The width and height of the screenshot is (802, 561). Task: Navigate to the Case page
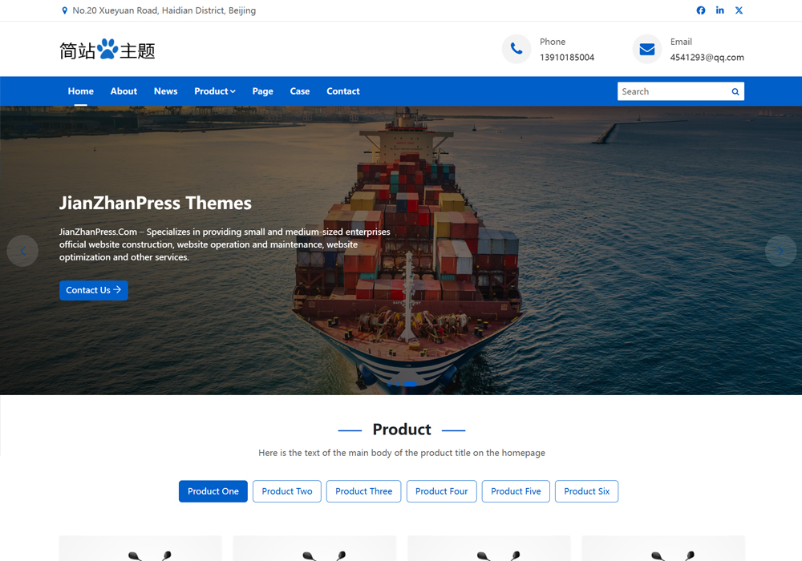click(x=299, y=91)
